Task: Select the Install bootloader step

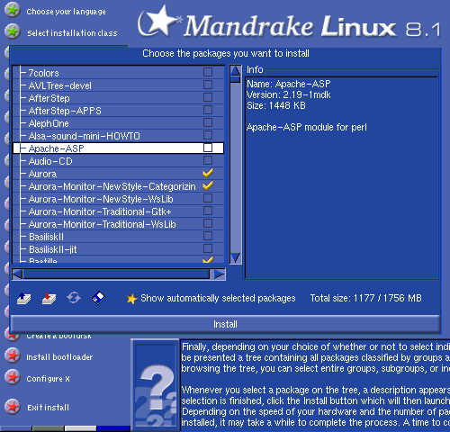Action: [x=59, y=357]
